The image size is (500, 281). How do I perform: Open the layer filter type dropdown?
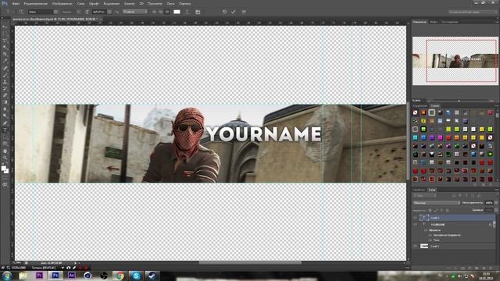pyautogui.click(x=424, y=196)
